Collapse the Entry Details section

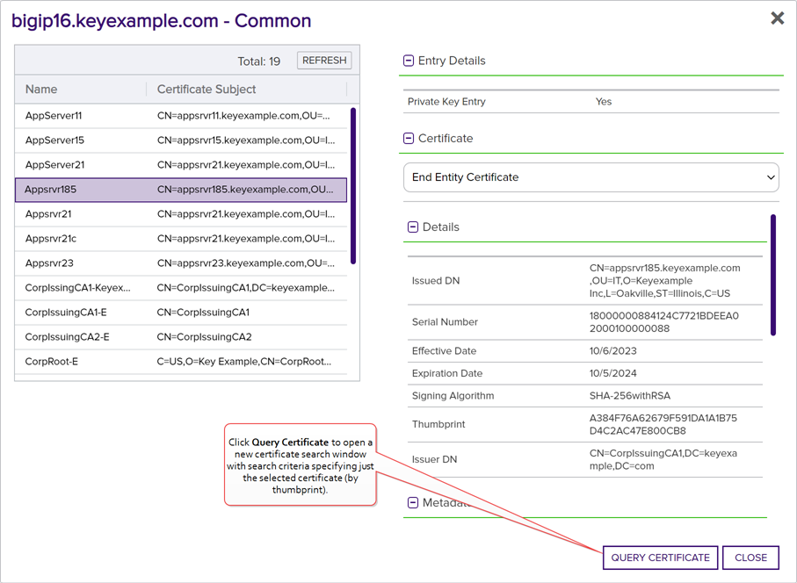(408, 61)
